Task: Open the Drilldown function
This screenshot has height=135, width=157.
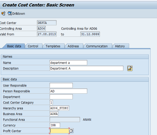Action: (x=16, y=13)
